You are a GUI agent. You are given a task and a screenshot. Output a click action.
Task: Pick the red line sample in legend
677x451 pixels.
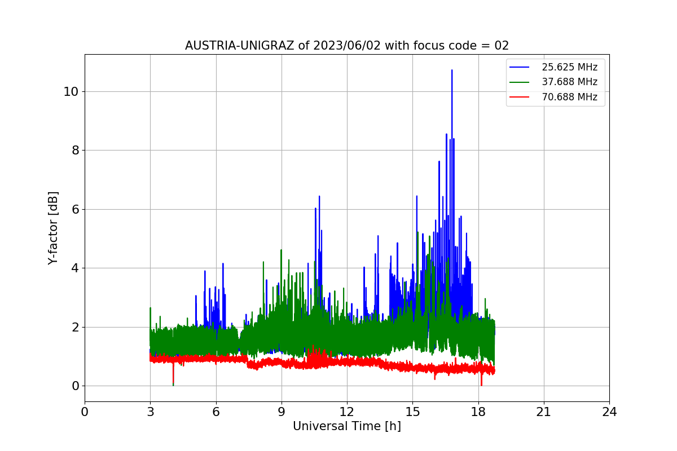tap(520, 97)
